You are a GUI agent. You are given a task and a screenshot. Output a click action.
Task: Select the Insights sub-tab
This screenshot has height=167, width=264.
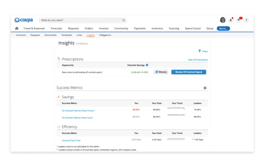[90, 35]
